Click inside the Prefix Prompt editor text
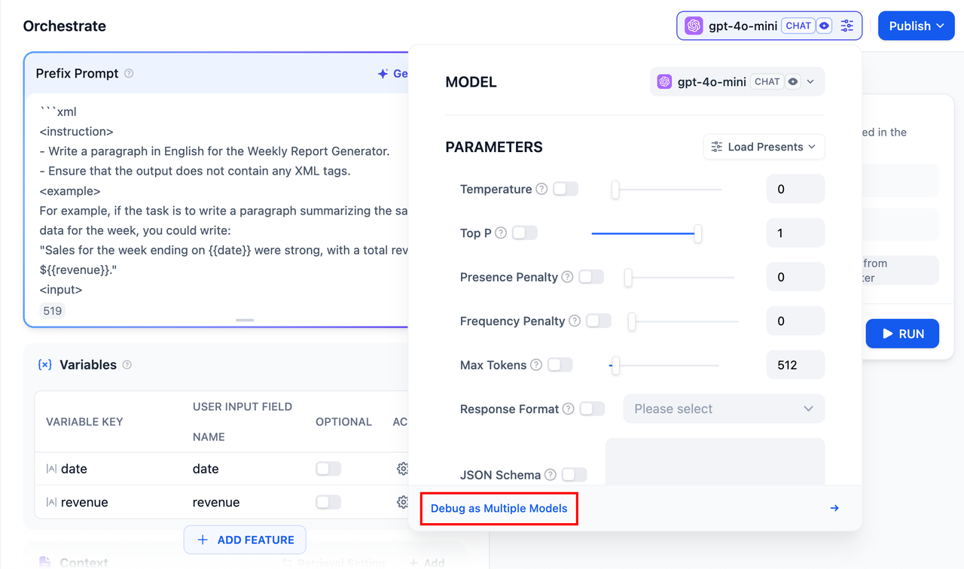This screenshot has height=569, width=964. 223,200
